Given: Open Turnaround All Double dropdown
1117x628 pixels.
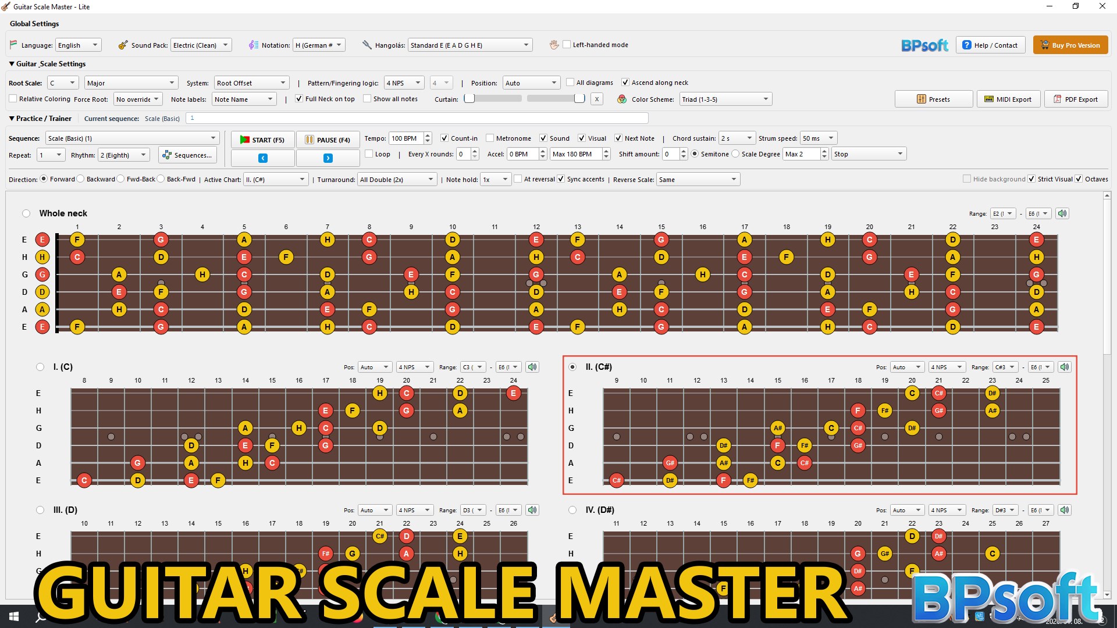Looking at the screenshot, I should (x=397, y=179).
